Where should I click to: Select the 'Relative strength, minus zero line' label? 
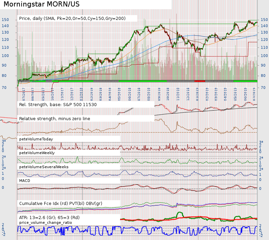pos(55,119)
